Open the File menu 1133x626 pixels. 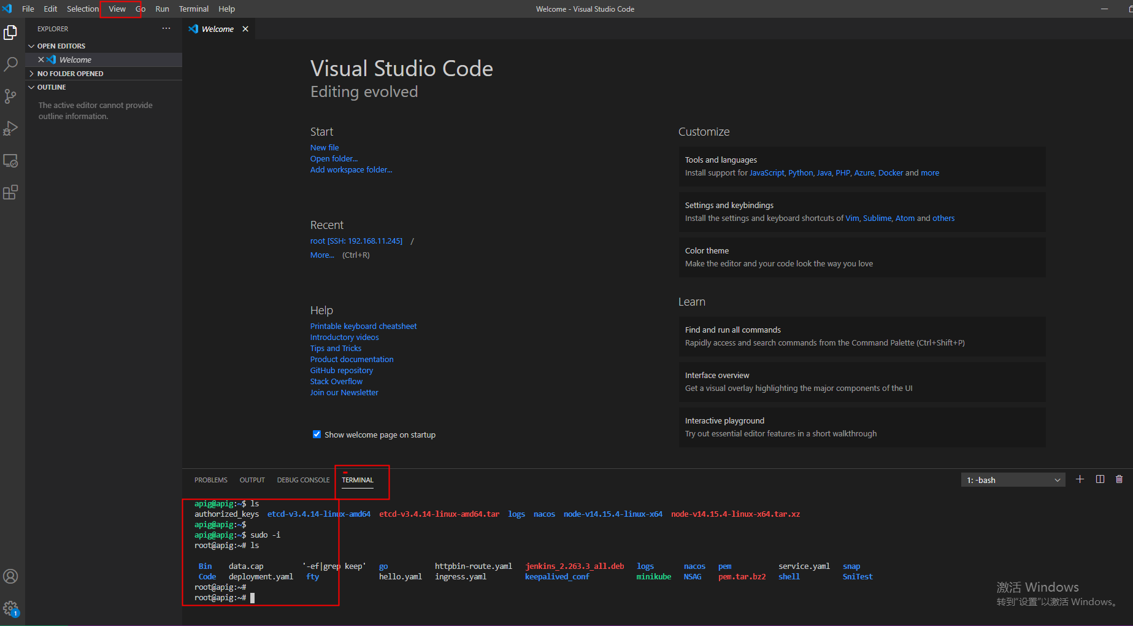pyautogui.click(x=28, y=9)
